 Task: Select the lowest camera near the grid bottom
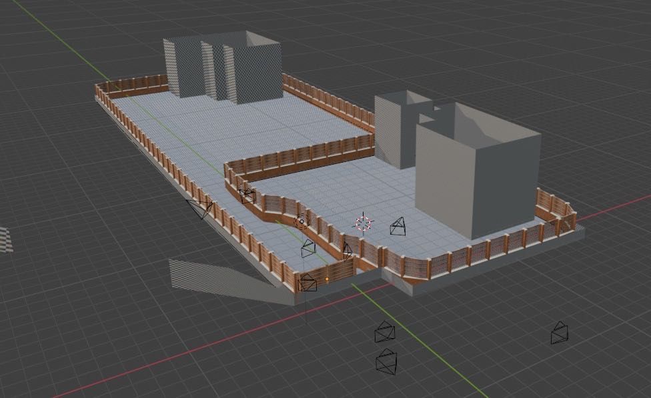point(387,361)
